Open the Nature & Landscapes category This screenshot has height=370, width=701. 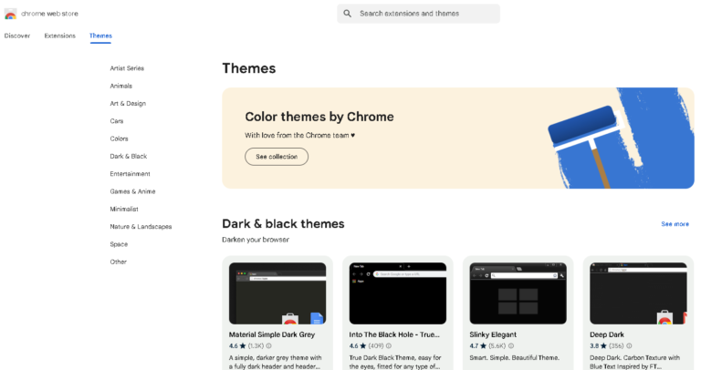[141, 227]
